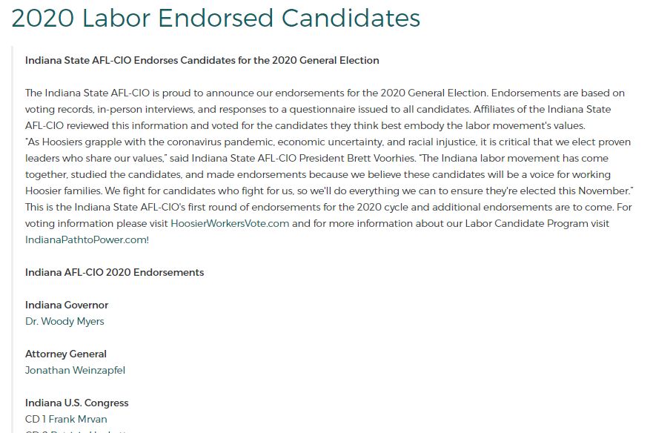Click the Indiana Governor heading

point(67,305)
